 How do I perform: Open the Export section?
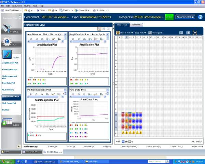(11, 123)
